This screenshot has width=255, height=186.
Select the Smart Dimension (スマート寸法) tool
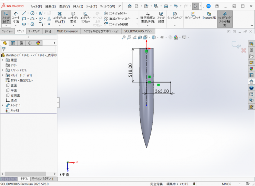[x=16, y=17]
